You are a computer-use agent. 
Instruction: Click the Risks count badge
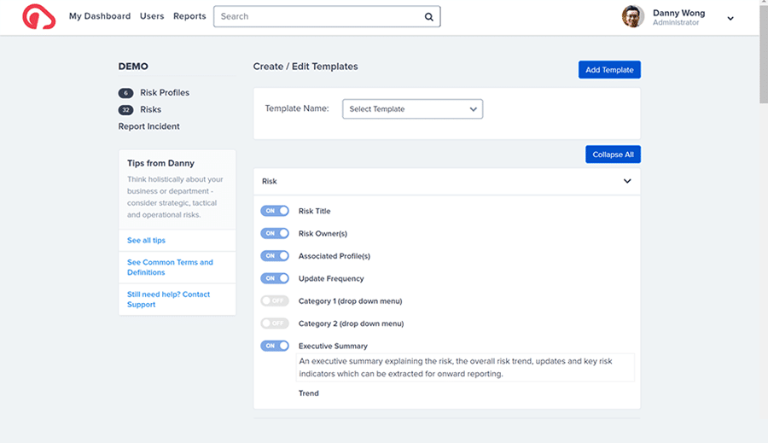coord(126,110)
